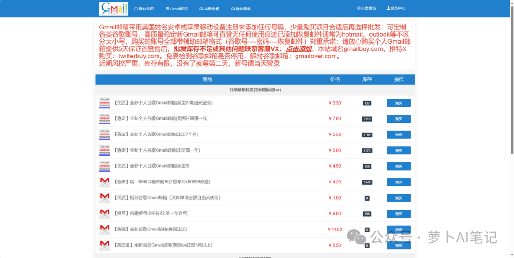Click 购买 for the ¥7.80 product

[x=399, y=118]
